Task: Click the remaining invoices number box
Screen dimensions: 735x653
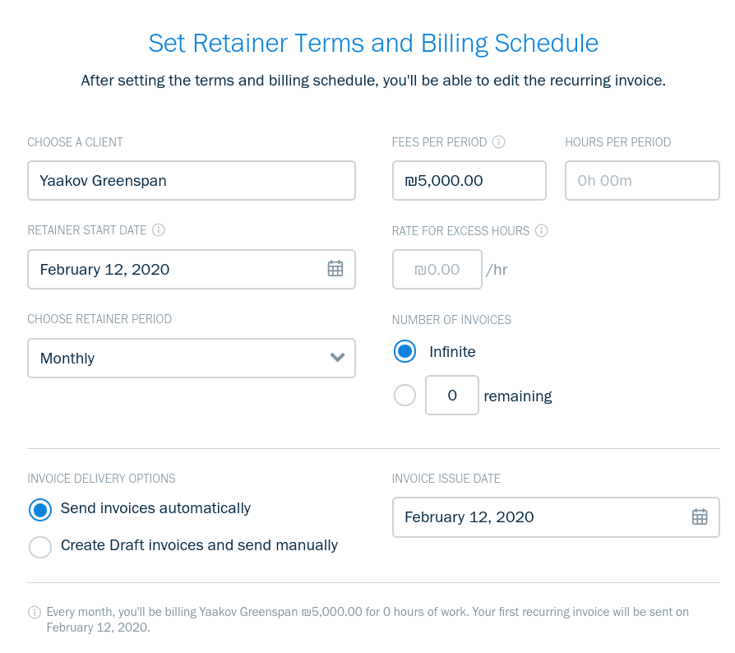Action: pyautogui.click(x=451, y=396)
